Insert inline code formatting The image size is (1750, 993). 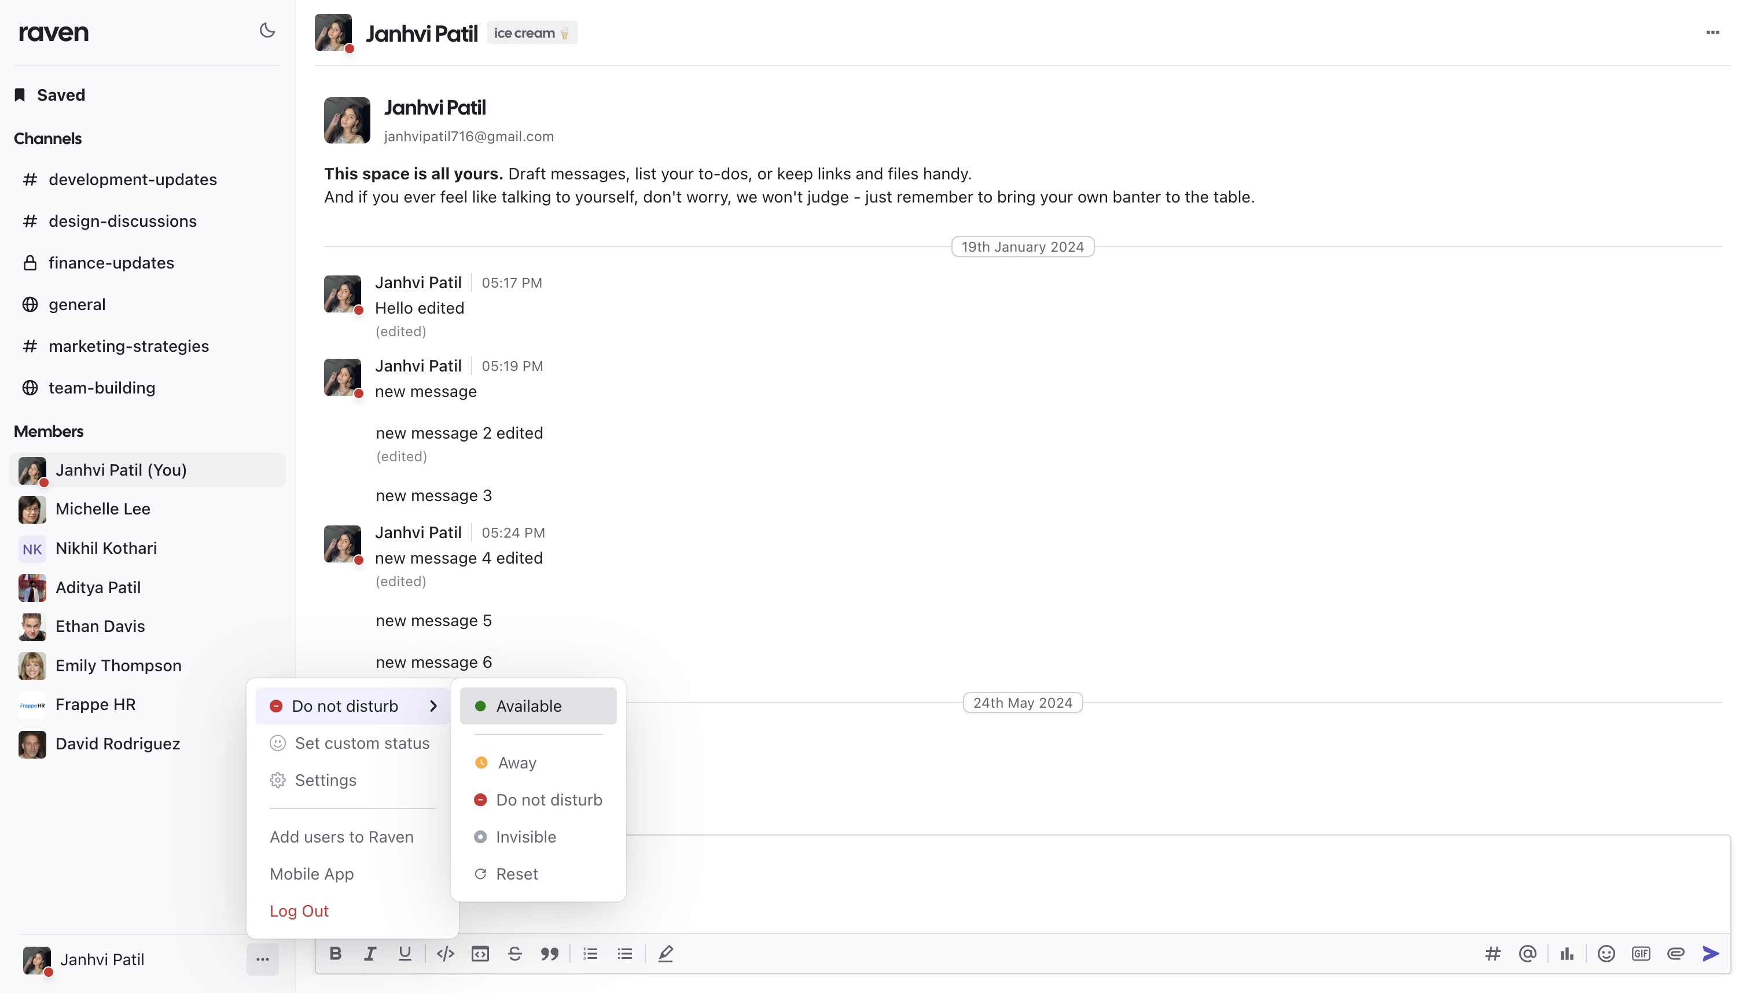(x=444, y=954)
